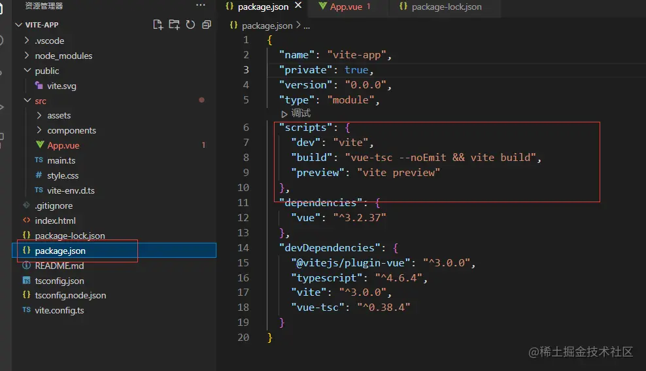646x371 pixels.
Task: Click line number 8 in the gutter
Action: 246,158
